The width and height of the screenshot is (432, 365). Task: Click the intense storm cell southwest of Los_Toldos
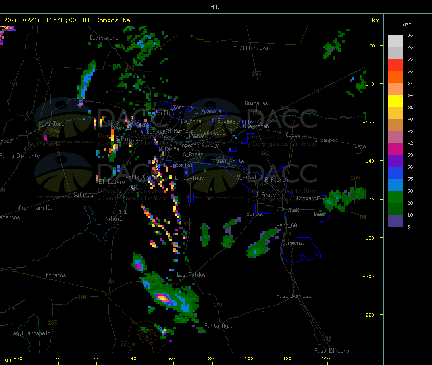point(163,298)
